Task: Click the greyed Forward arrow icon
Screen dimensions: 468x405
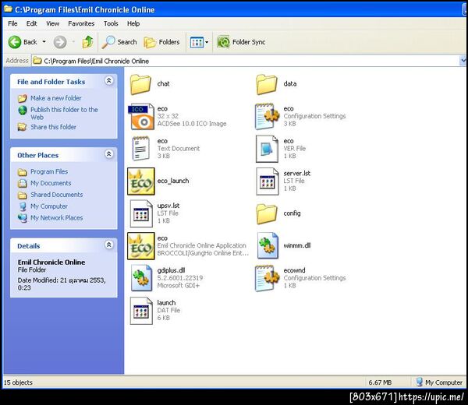Action: (x=60, y=42)
